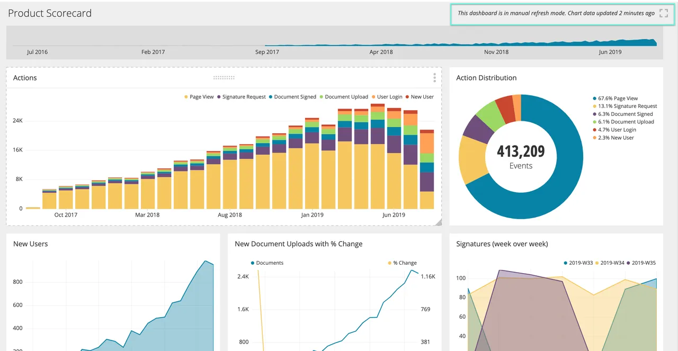
Task: Select 13.1% Signature Request distribution legend item
Action: click(x=625, y=106)
